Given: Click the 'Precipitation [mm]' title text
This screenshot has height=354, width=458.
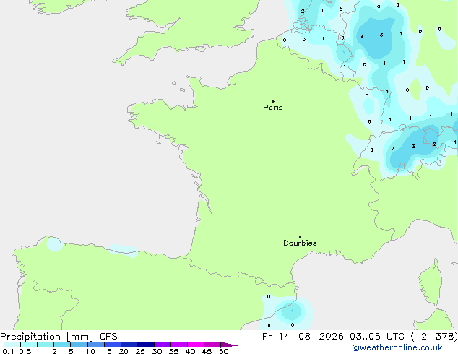Looking at the screenshot, I should pyautogui.click(x=47, y=337).
